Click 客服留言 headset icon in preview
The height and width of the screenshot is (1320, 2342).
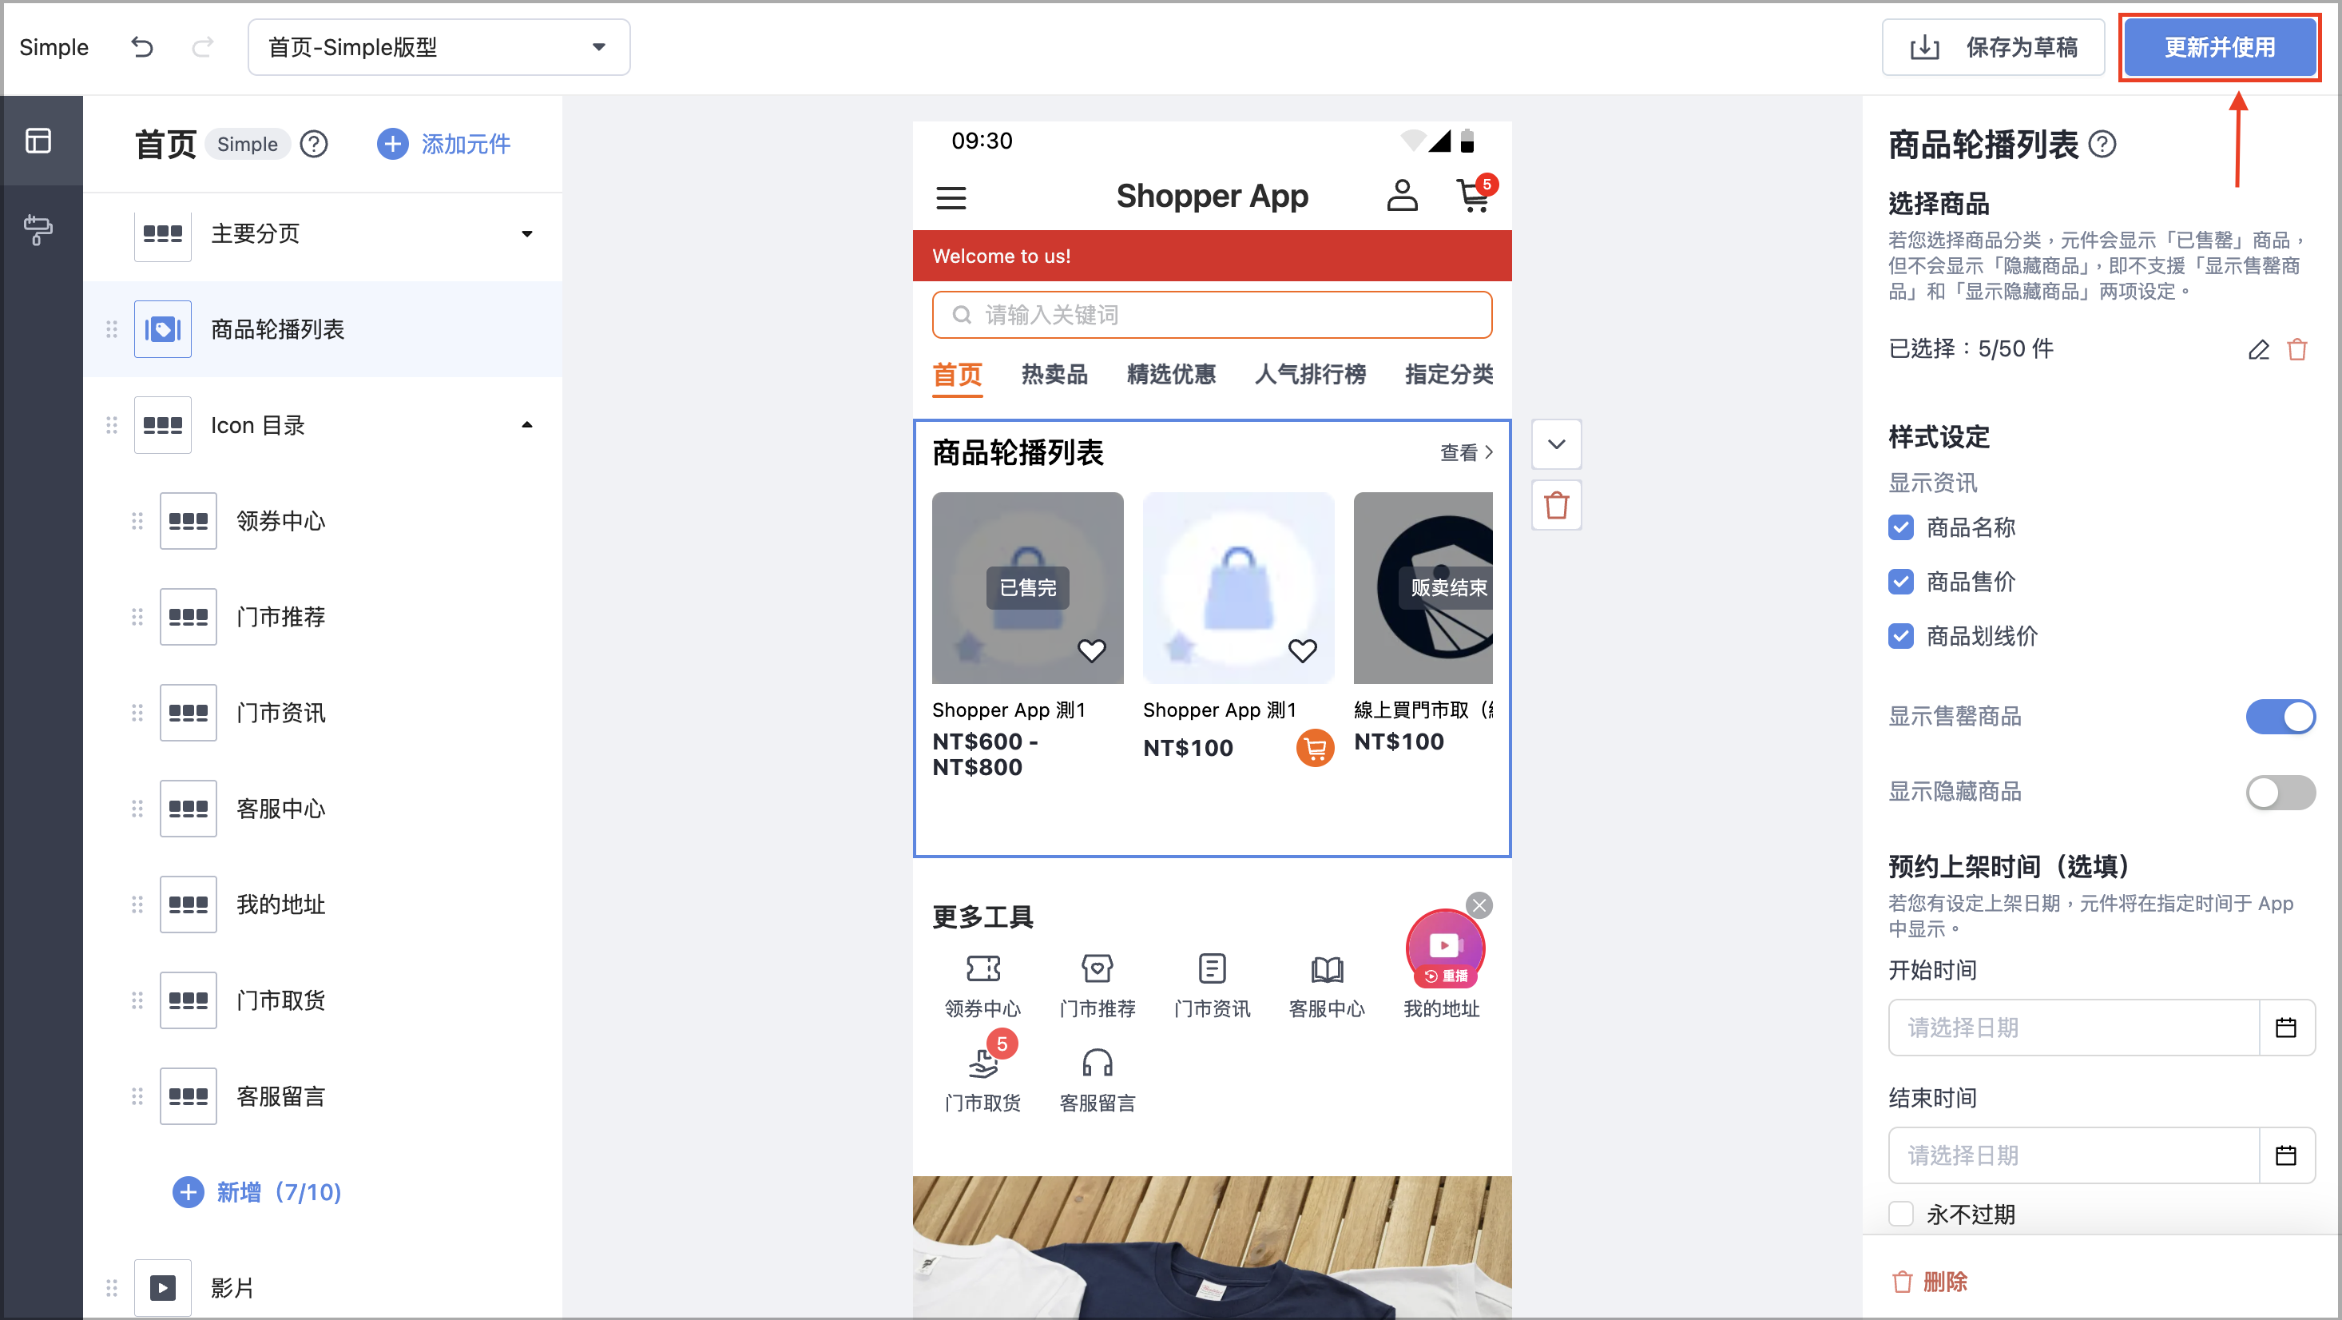pos(1098,1062)
